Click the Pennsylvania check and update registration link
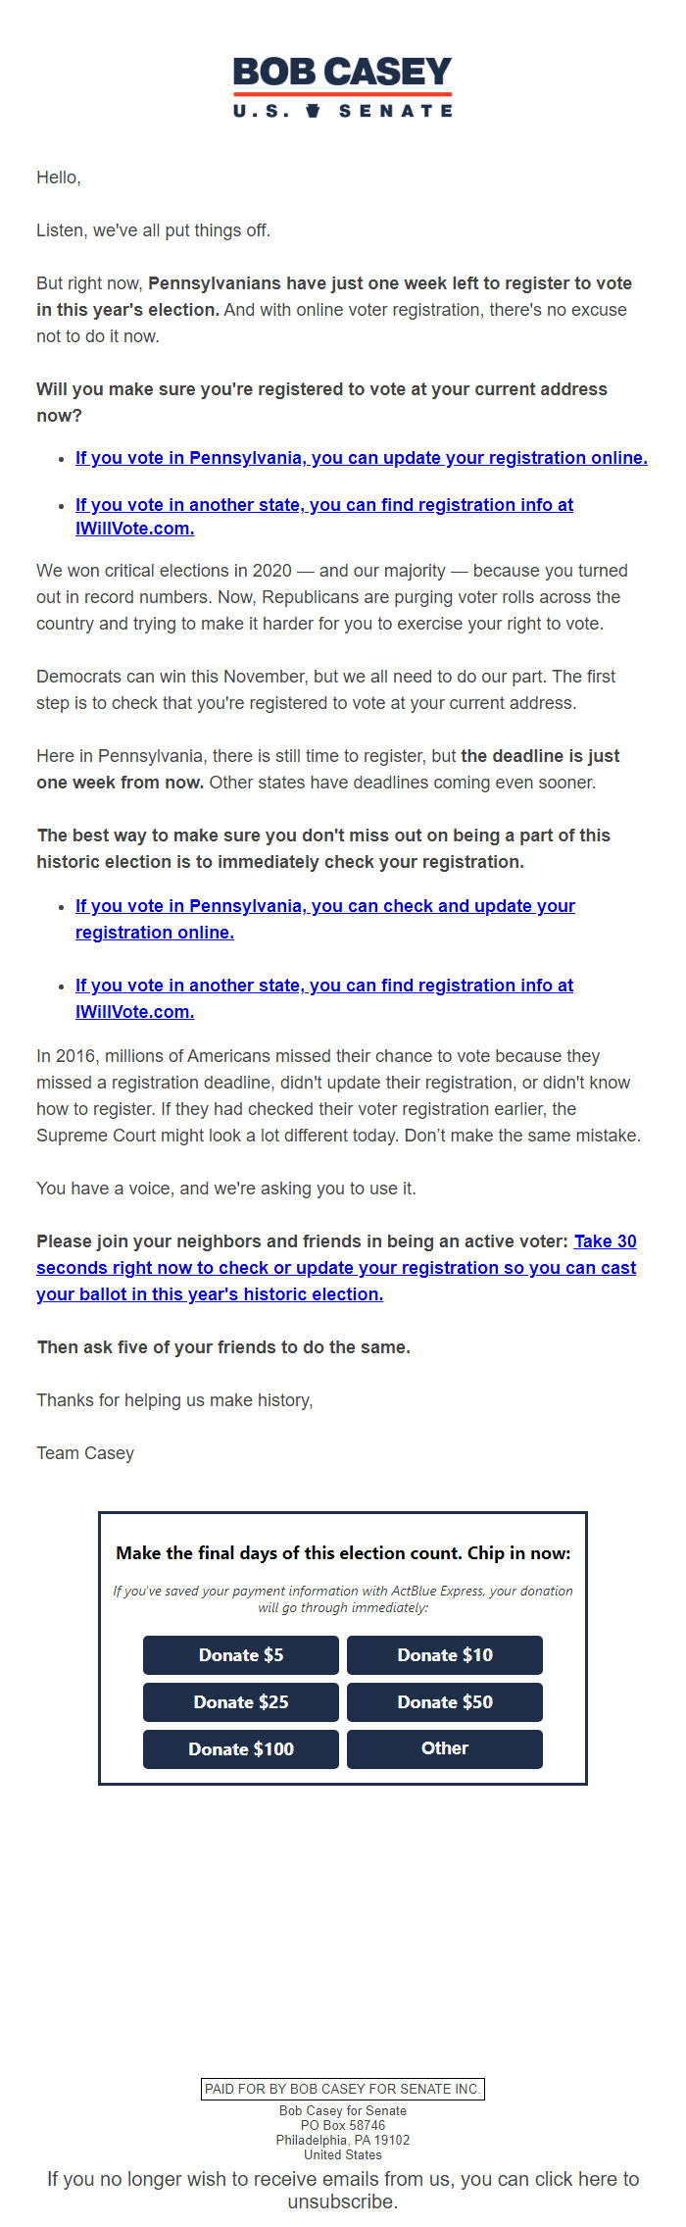Image resolution: width=686 pixels, height=2227 pixels. point(324,919)
